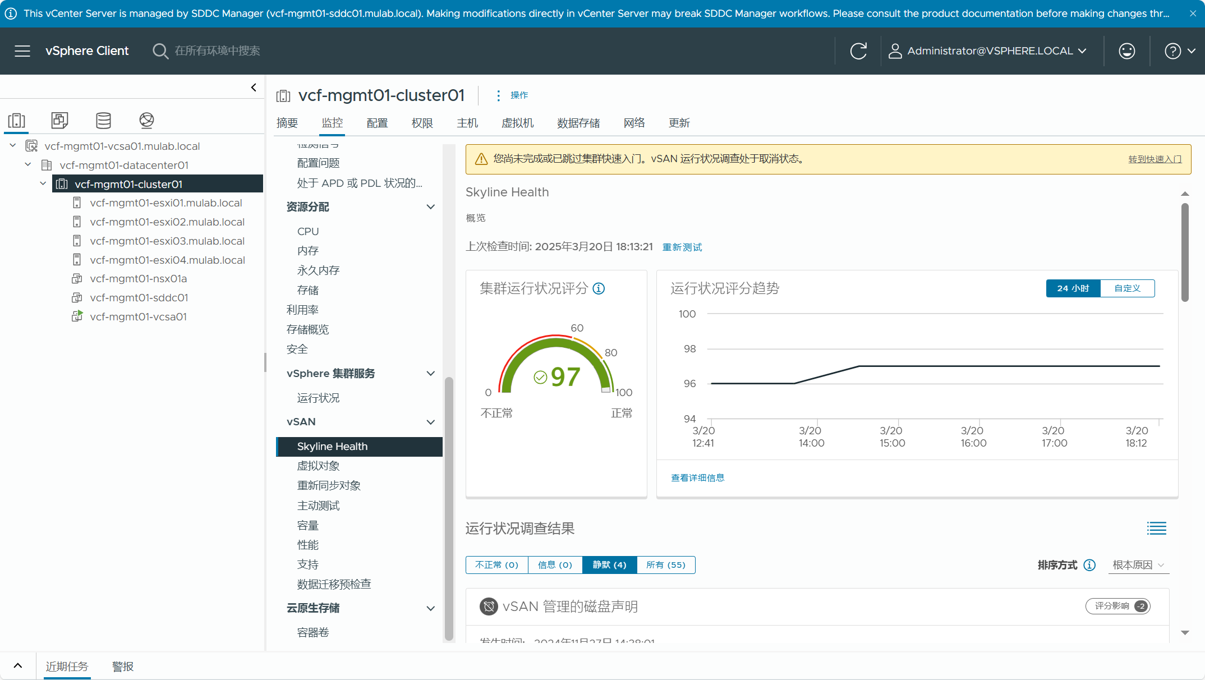Select the 24 小时 time range
This screenshot has width=1205, height=680.
[1073, 288]
